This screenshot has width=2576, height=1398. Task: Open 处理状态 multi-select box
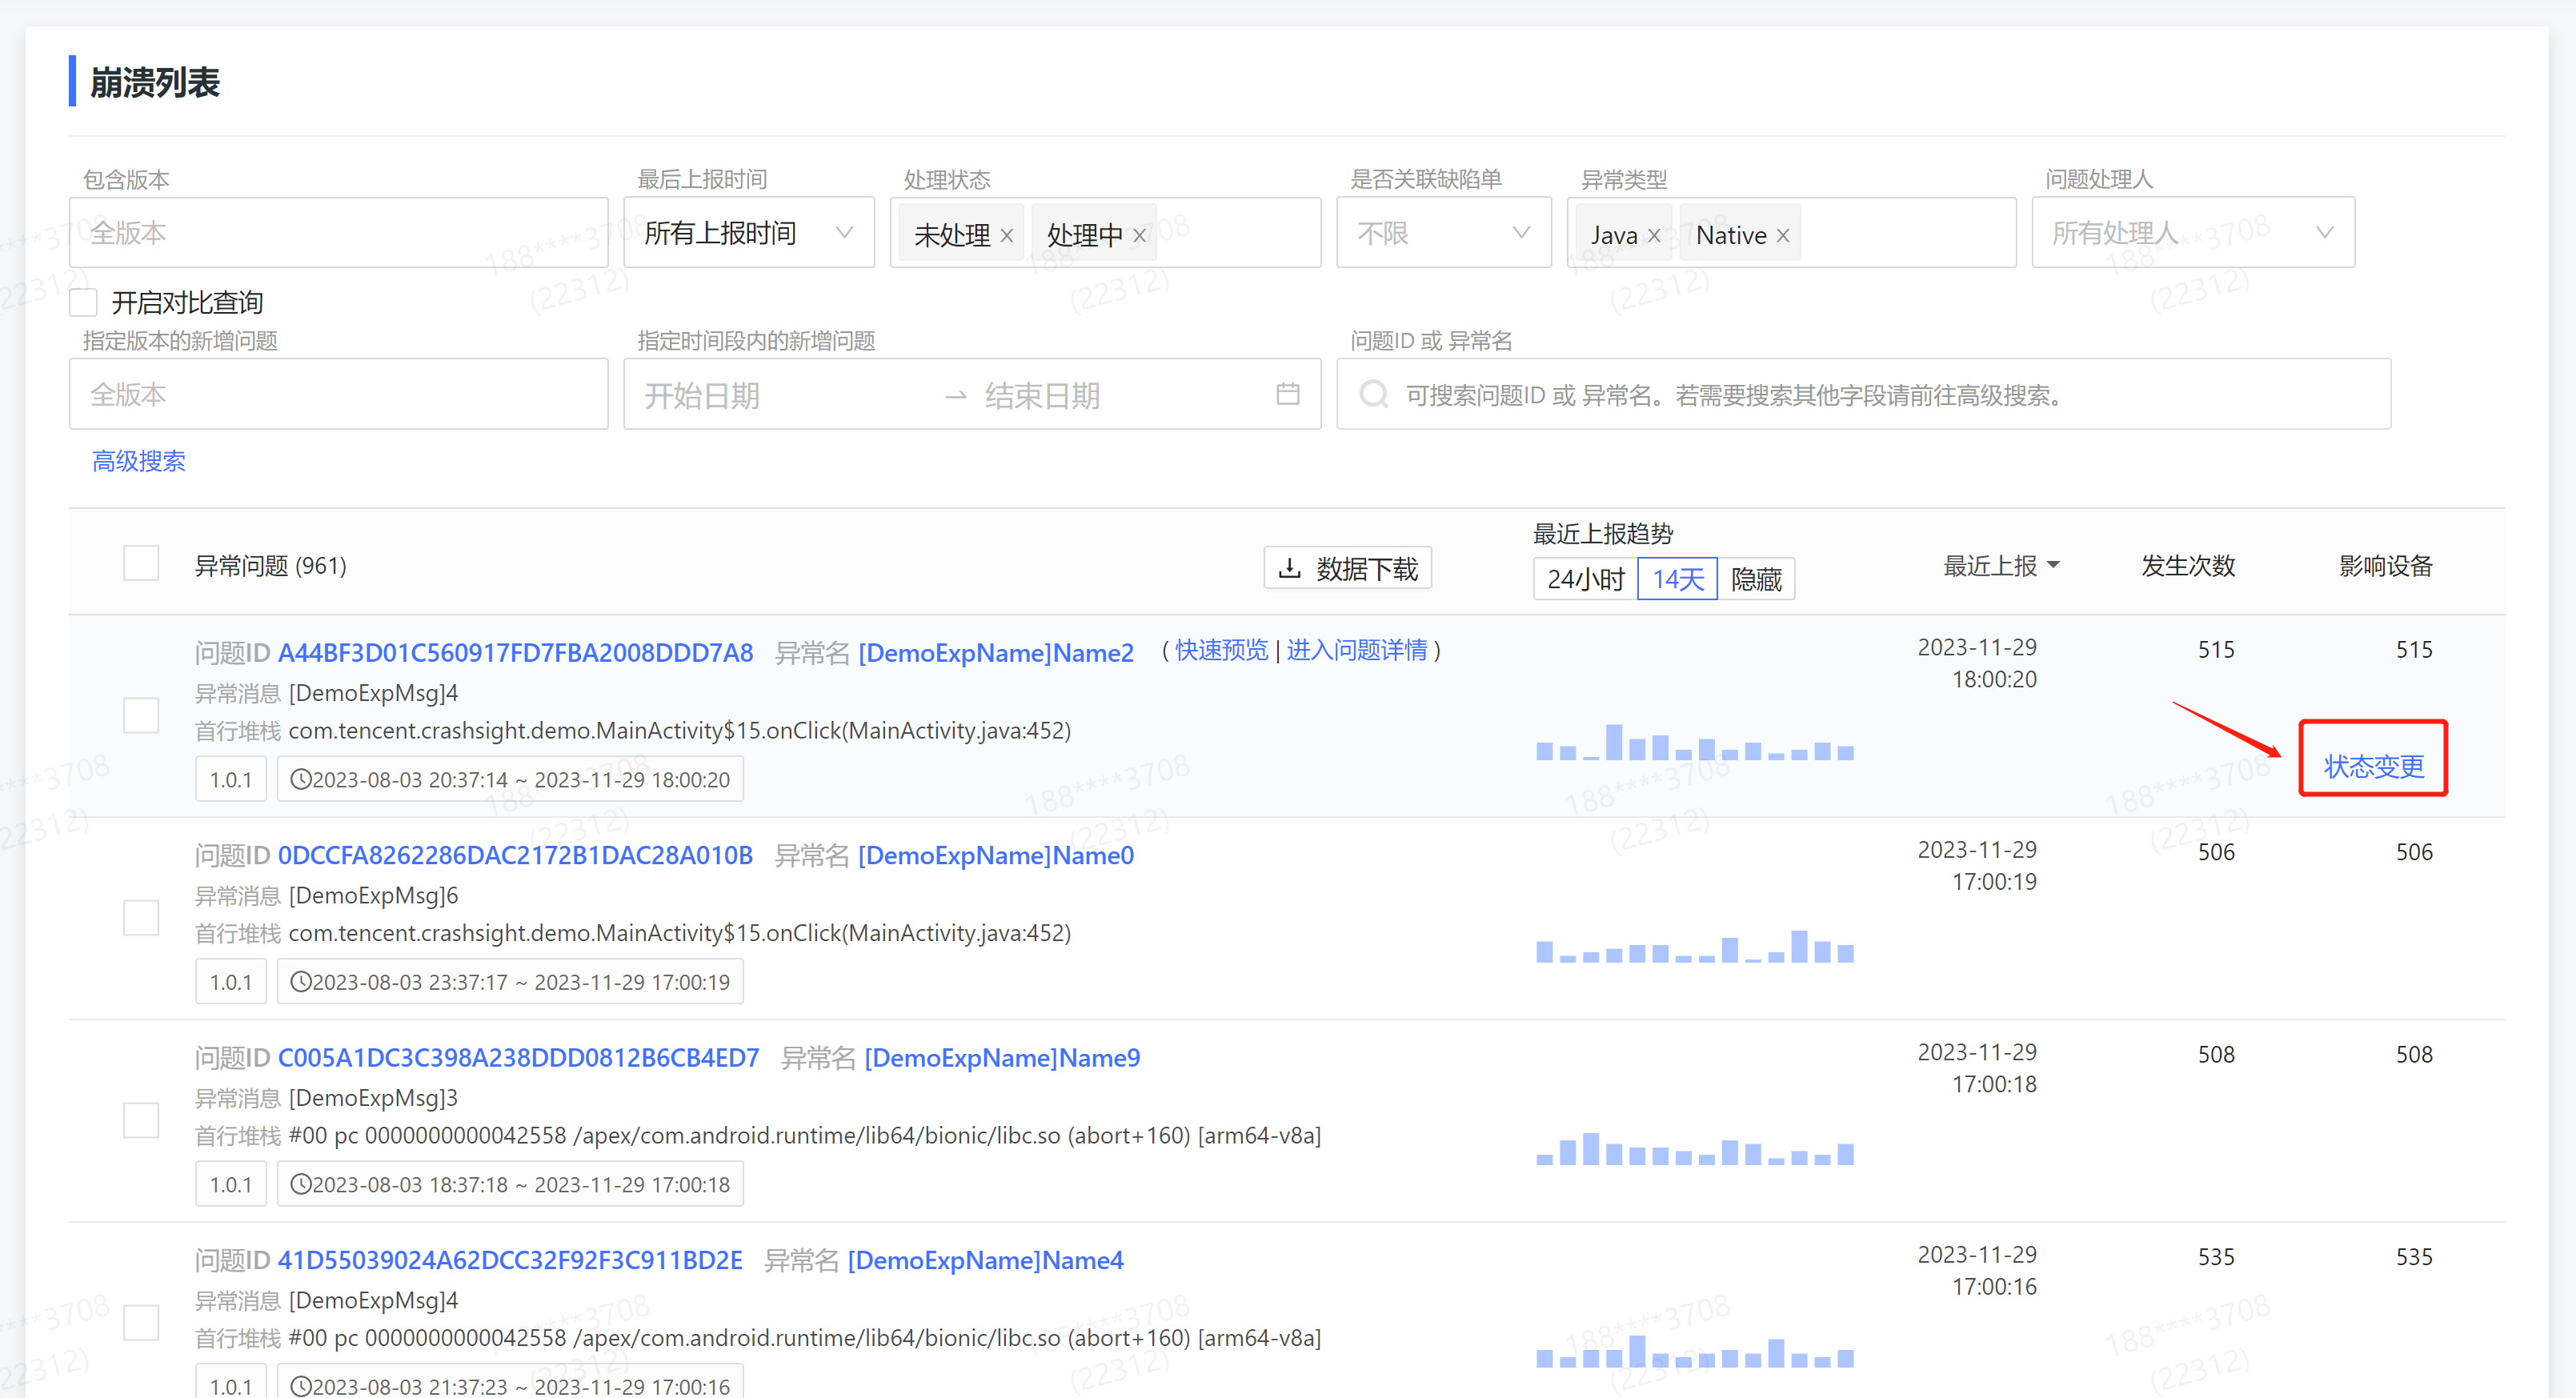(1106, 232)
